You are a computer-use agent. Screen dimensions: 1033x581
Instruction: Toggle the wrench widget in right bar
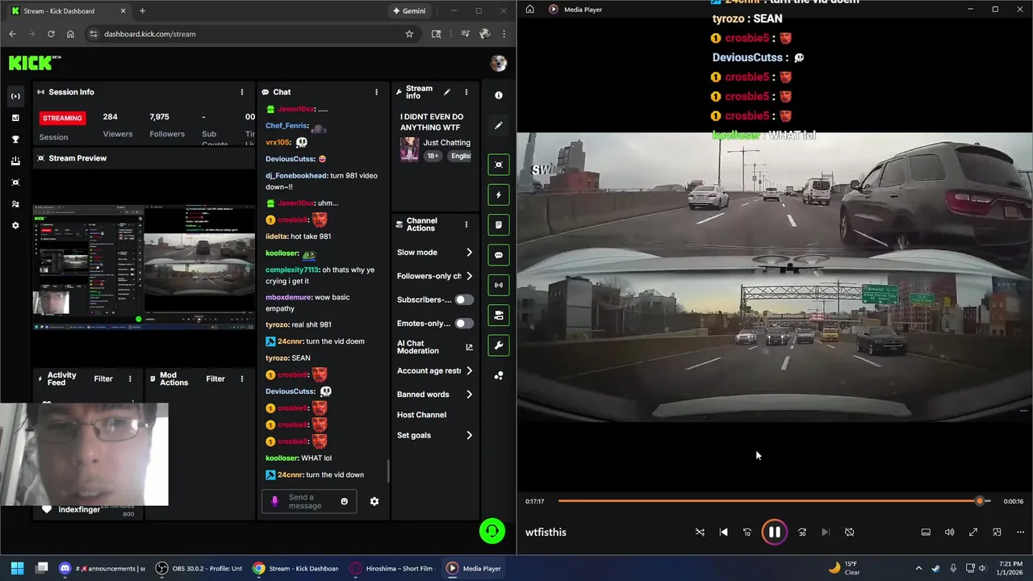coord(499,345)
